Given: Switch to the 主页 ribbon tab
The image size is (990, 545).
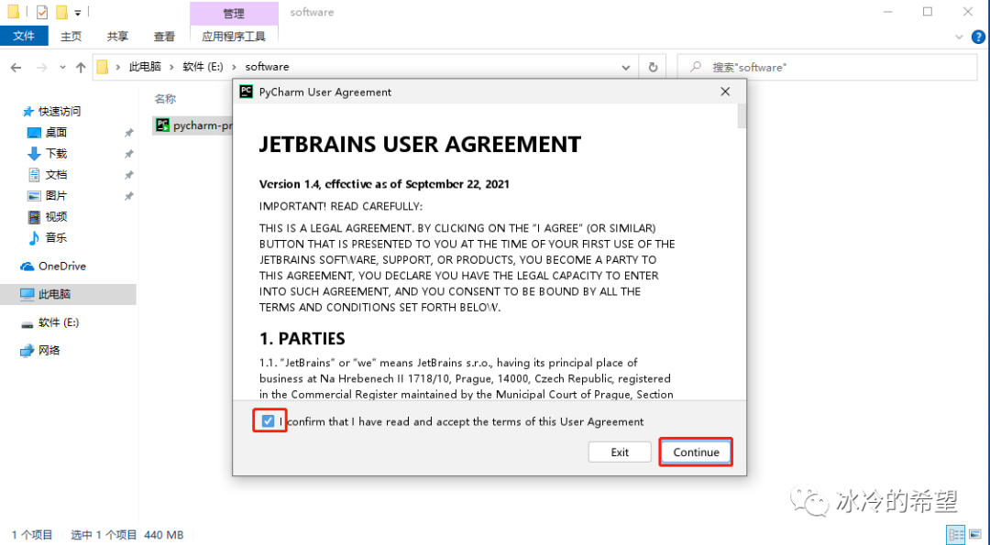Looking at the screenshot, I should pyautogui.click(x=71, y=37).
